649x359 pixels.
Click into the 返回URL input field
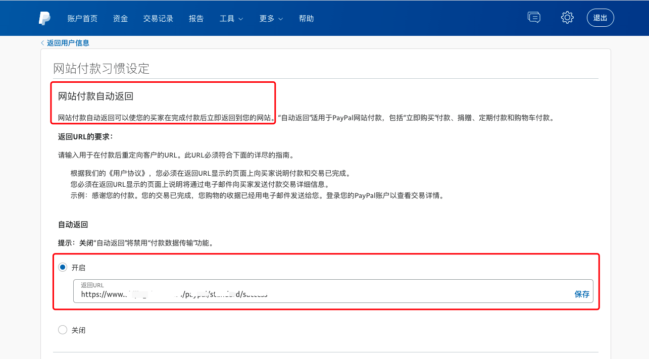[x=333, y=291]
